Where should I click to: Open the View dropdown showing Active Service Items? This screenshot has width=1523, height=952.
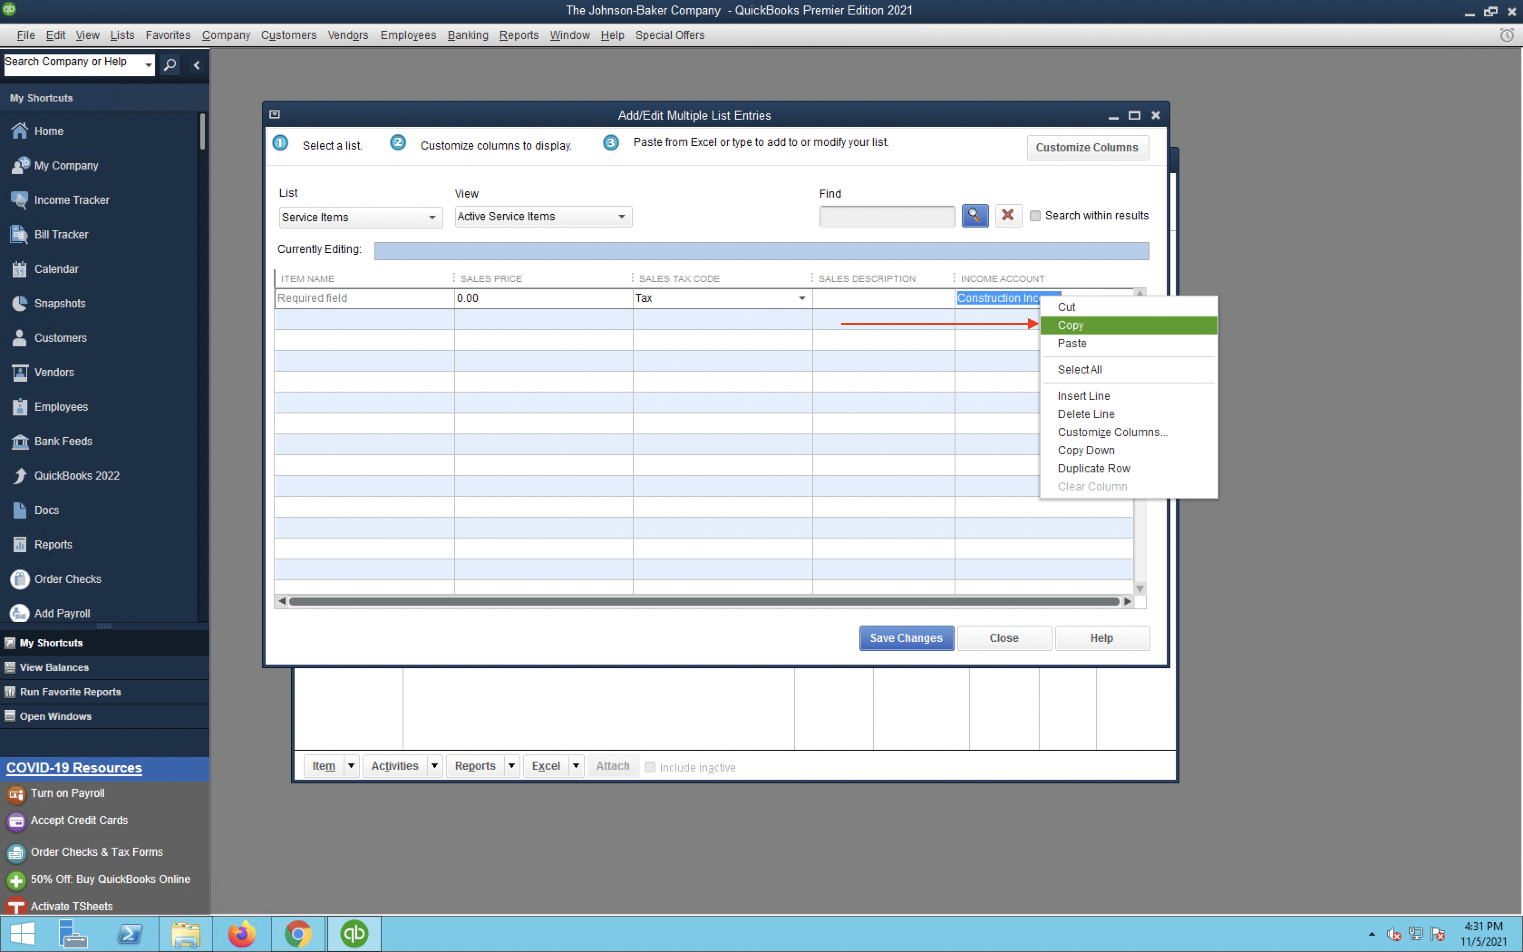coord(543,217)
